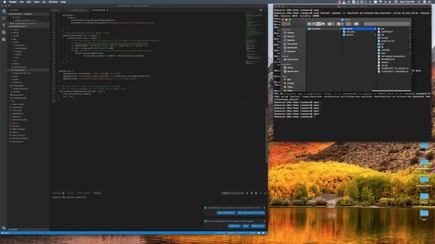The height and width of the screenshot is (244, 435).
Task: Click the Finder edit tags icon
Action: (356, 24)
